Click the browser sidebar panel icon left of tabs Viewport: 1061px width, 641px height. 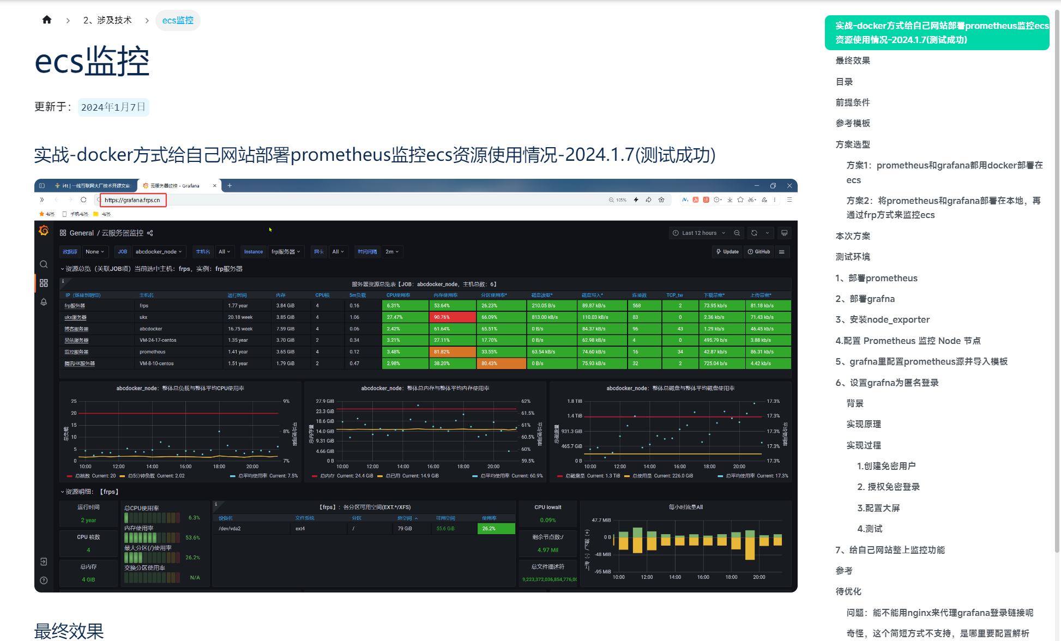(x=42, y=186)
